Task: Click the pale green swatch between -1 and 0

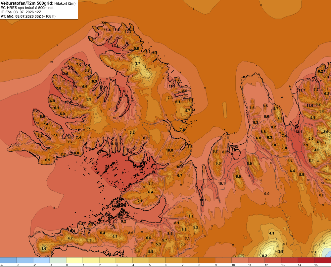Action: (58, 260)
